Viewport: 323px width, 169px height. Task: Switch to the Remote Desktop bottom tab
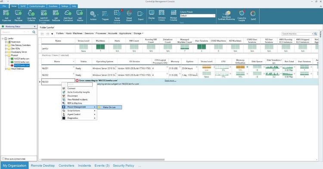[43, 166]
